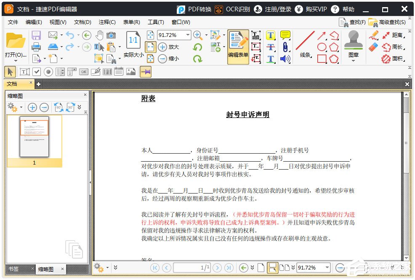
Task: Click the print icon
Action: click(x=36, y=47)
